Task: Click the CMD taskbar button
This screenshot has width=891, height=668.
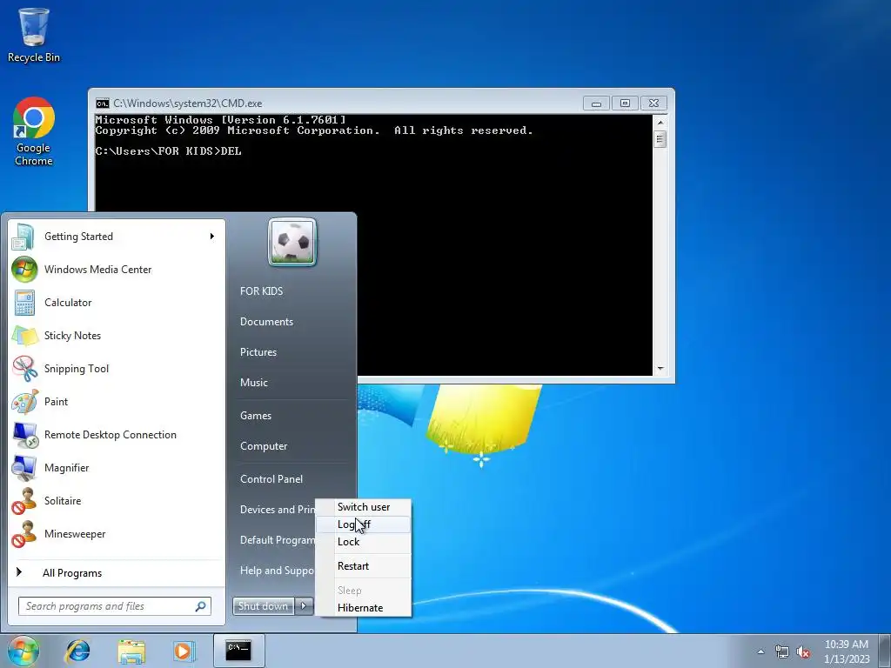Action: (238, 651)
